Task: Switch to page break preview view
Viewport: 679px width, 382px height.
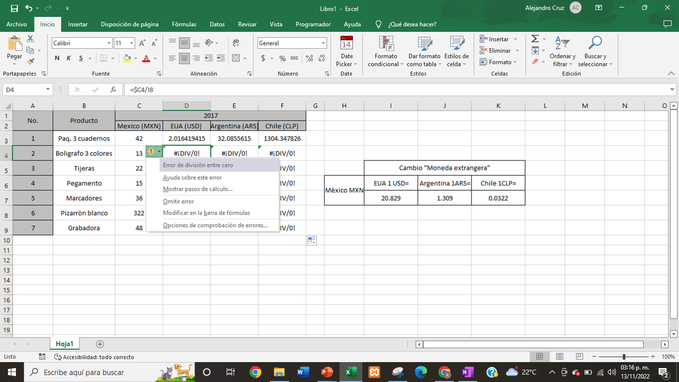Action: (x=579, y=357)
